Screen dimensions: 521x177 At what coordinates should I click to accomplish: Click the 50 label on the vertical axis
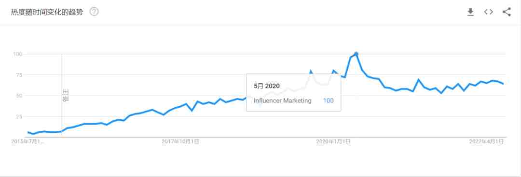point(19,96)
